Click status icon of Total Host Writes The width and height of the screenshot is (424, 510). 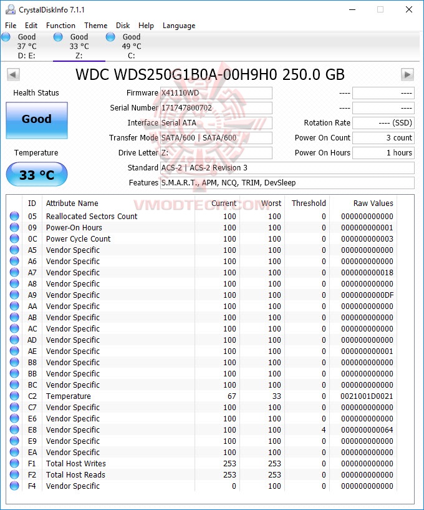(x=14, y=463)
